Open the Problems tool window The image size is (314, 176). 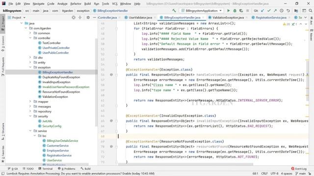pos(67,169)
